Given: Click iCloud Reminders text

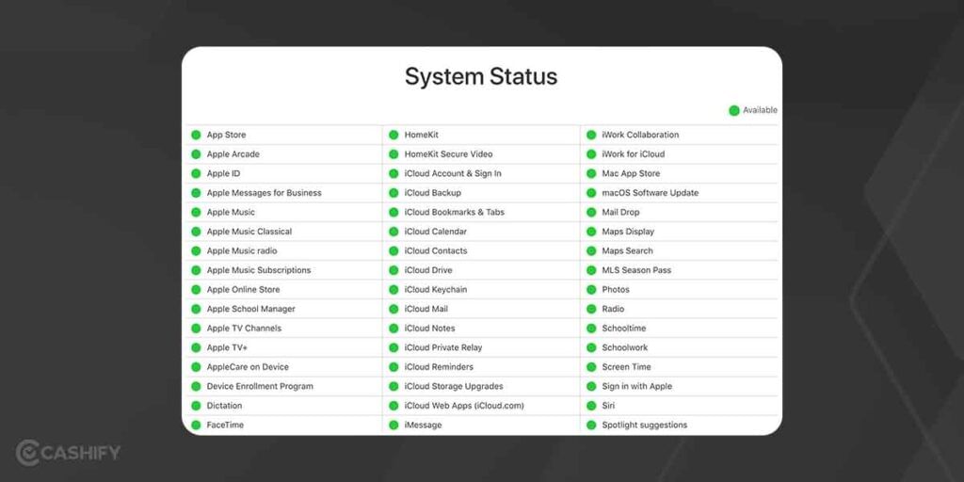Looking at the screenshot, I should (x=439, y=367).
